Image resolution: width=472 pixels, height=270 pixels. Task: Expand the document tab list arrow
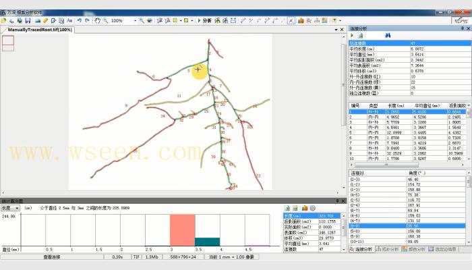coord(334,30)
